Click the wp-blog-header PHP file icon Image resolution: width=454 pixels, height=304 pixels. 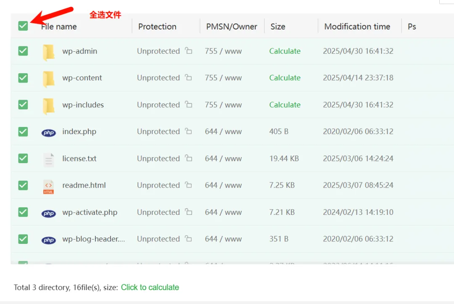tap(49, 241)
